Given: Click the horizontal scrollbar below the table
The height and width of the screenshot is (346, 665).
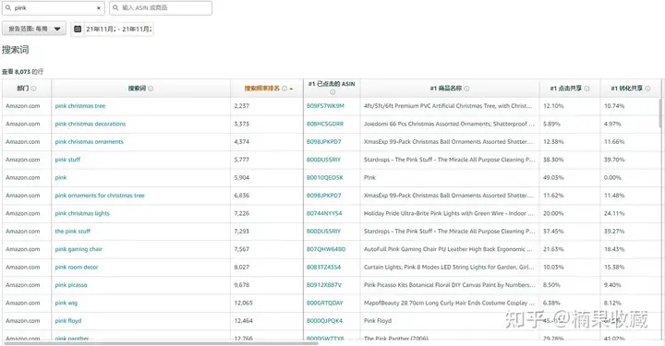Looking at the screenshot, I should (x=161, y=343).
